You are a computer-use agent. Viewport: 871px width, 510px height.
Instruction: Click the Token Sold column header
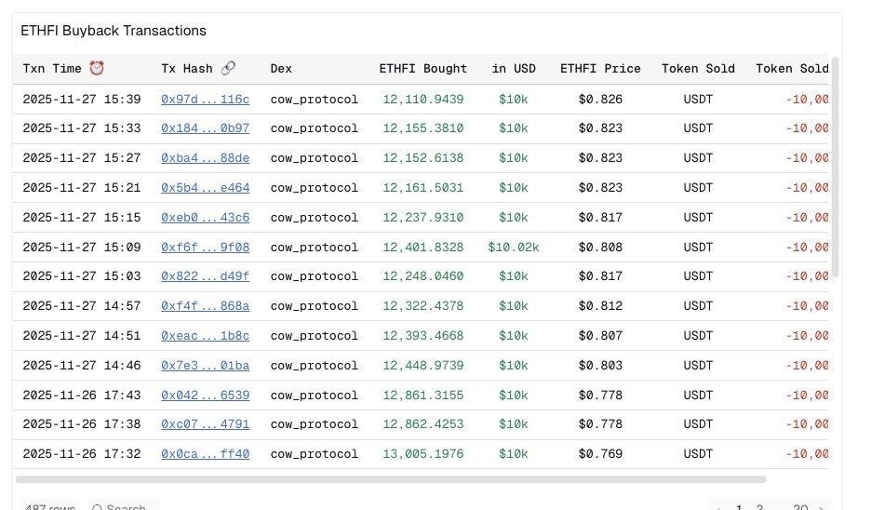[698, 69]
